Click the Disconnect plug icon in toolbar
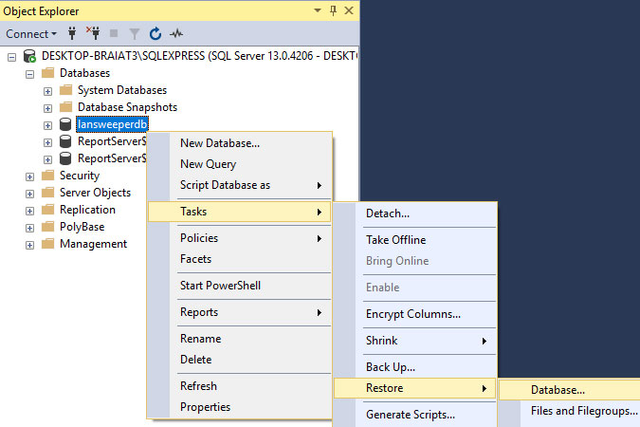 93,34
